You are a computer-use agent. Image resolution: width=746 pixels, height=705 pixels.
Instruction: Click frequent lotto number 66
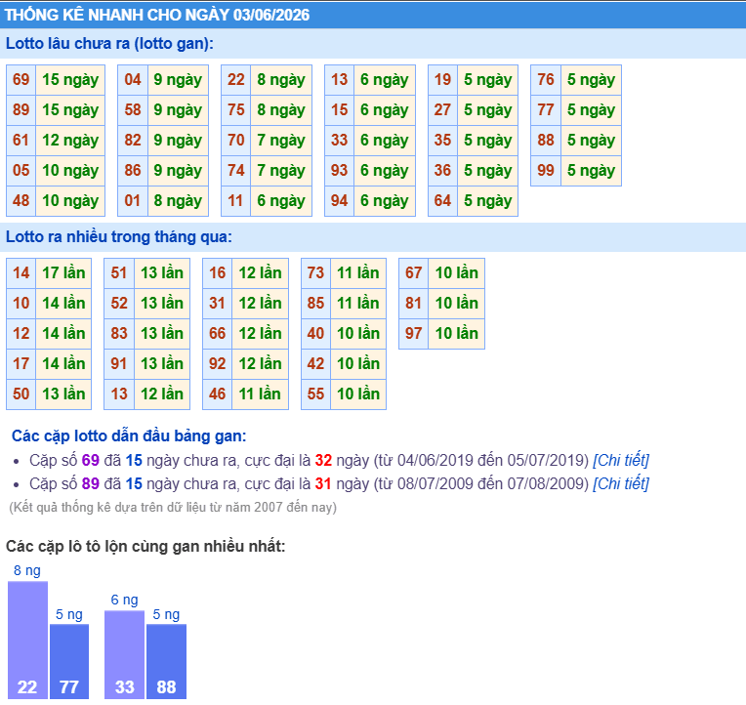tap(218, 334)
